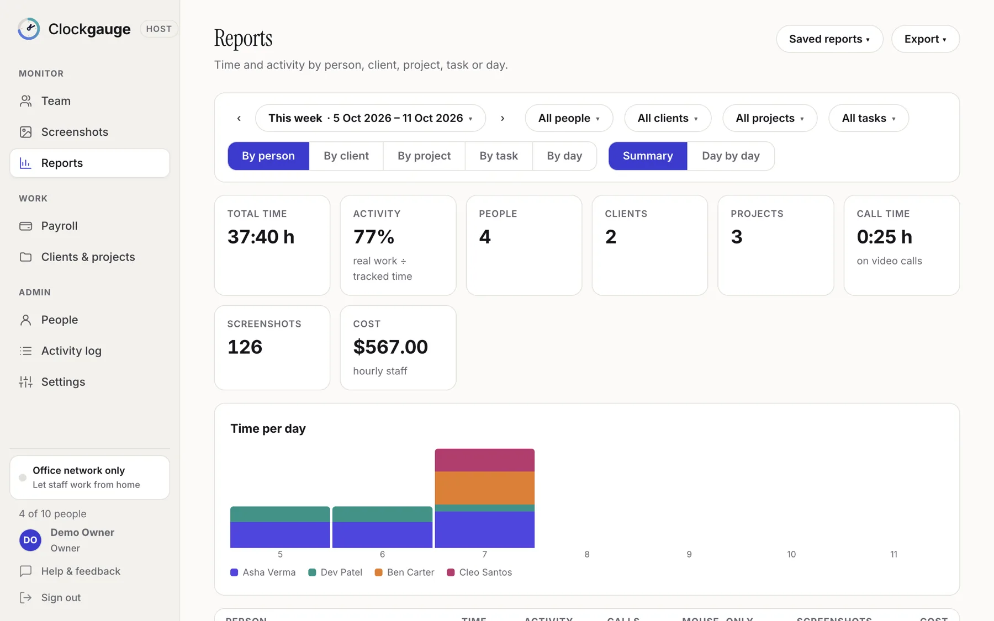Click the Screenshots 126 card

(272, 348)
